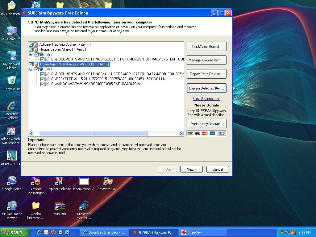This screenshot has height=237, width=316.
Task: Switch to Download IrfanView taskbar window
Action: 104,232
